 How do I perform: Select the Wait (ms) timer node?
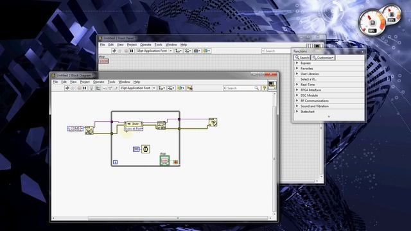[146, 149]
